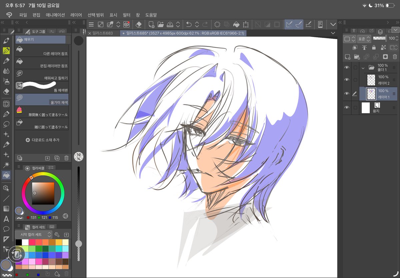Create a new canvas from command bar
400x278 pixels.
[x=151, y=24]
